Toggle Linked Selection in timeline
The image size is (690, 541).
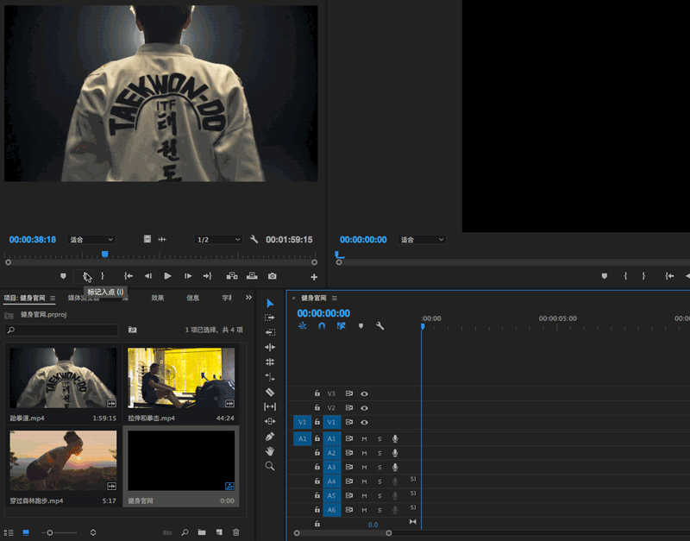pyautogui.click(x=341, y=326)
